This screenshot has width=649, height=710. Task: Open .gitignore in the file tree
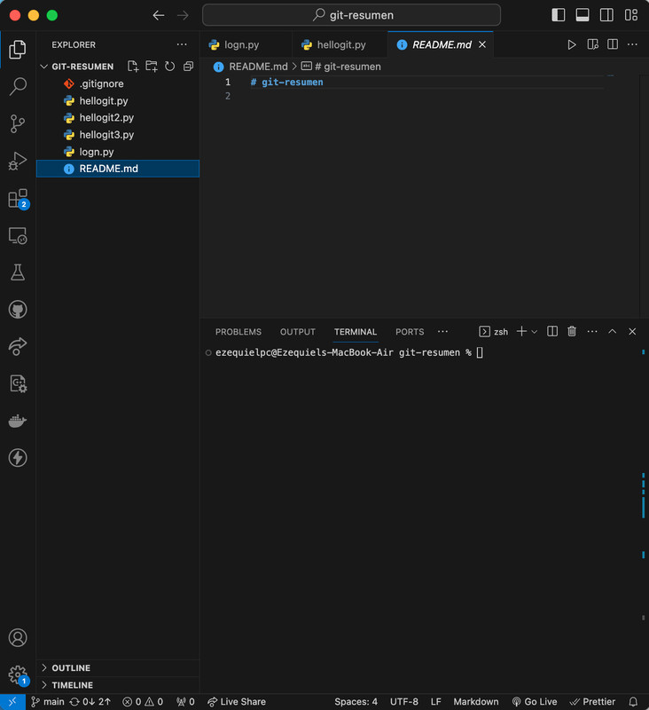coord(118,83)
